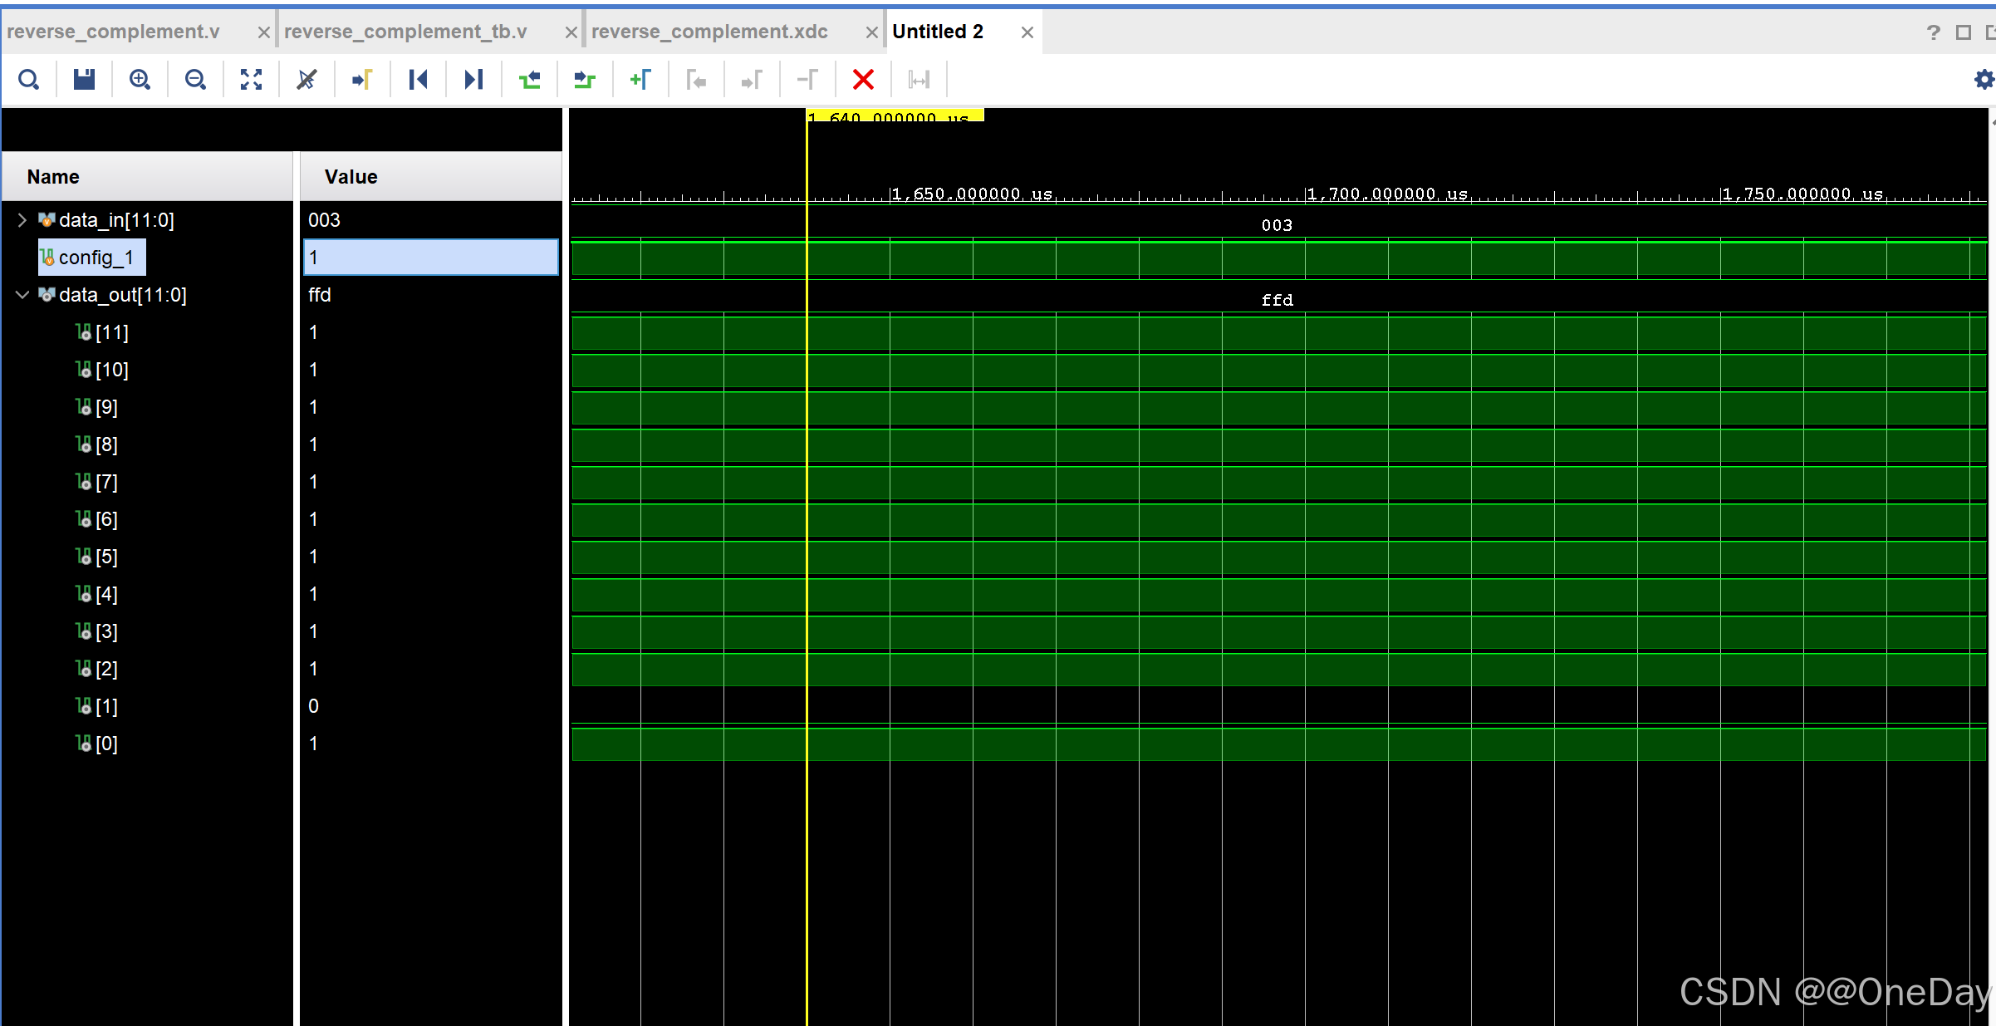
Task: Save the waveform configuration
Action: 84,80
